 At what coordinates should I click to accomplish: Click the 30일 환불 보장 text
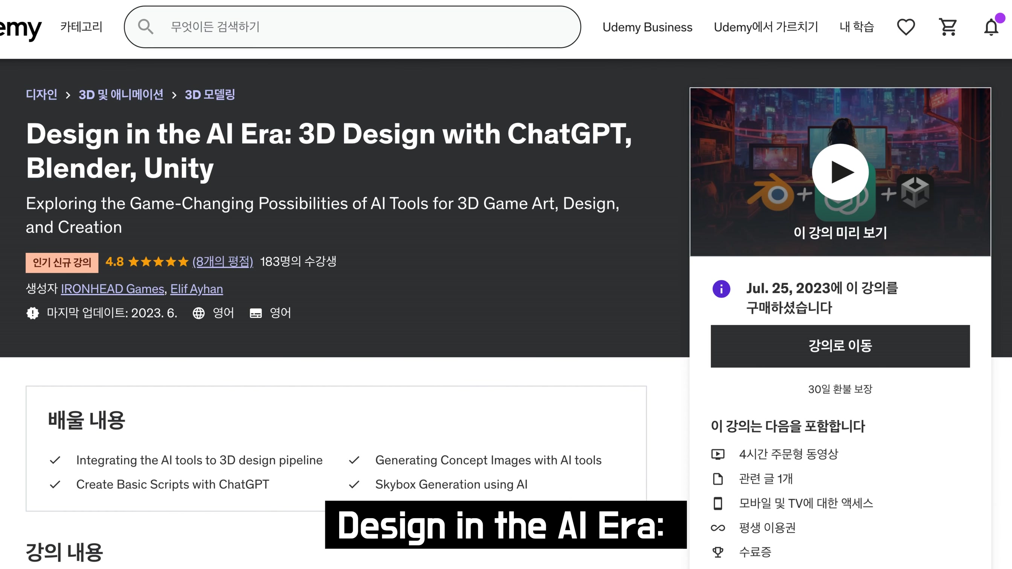(x=840, y=389)
